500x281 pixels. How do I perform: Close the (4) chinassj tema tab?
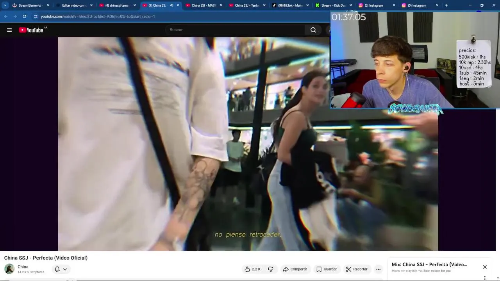(x=135, y=5)
